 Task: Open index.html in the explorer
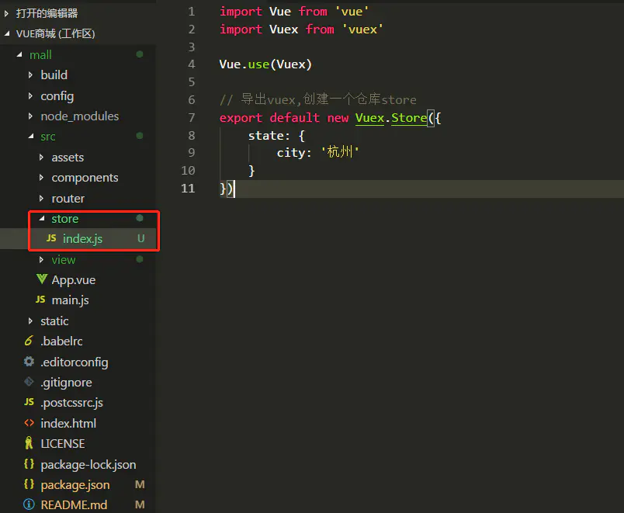(68, 423)
